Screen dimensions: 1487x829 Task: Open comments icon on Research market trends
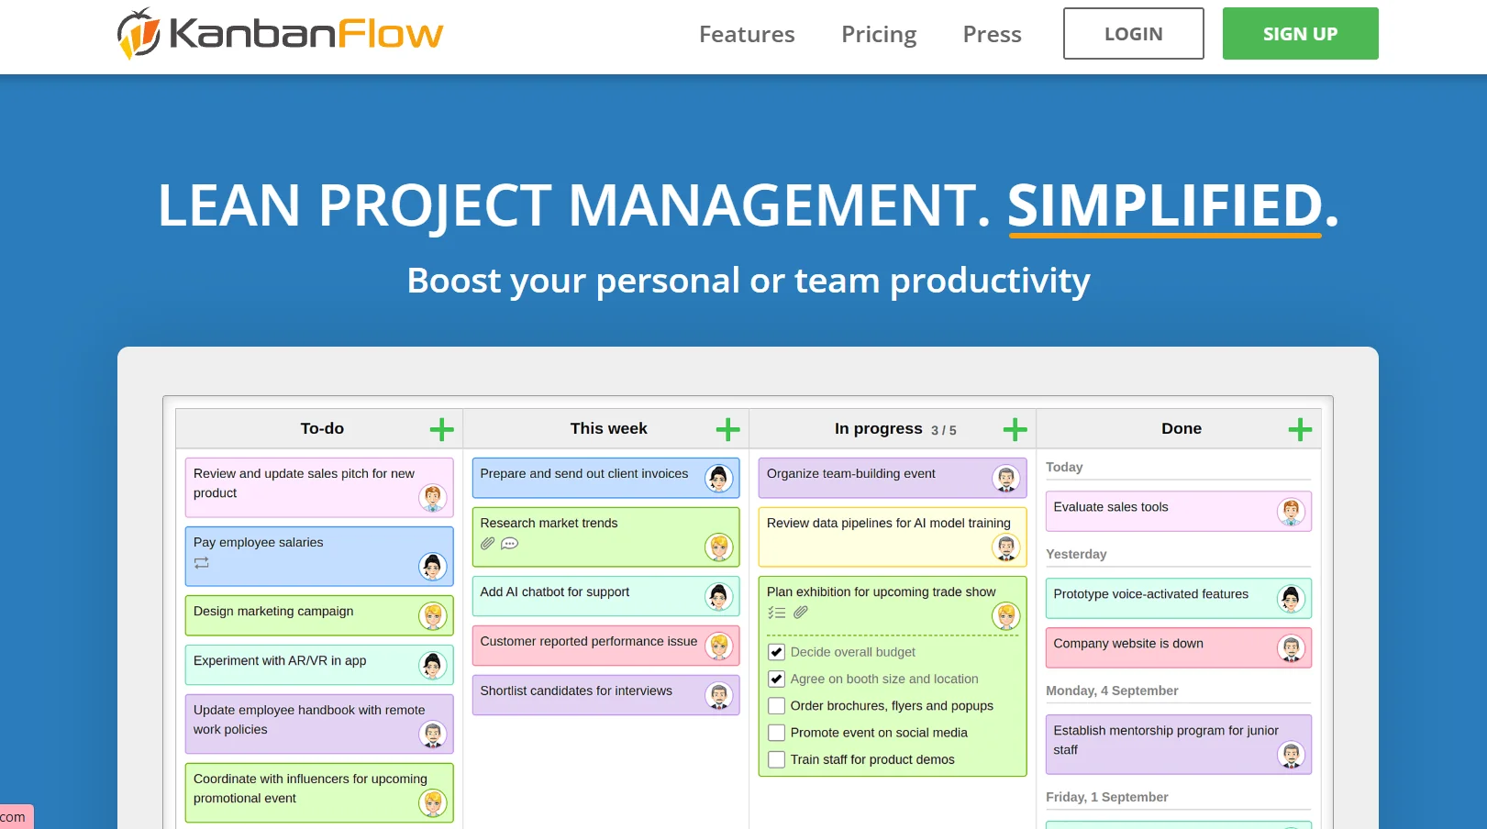coord(510,544)
